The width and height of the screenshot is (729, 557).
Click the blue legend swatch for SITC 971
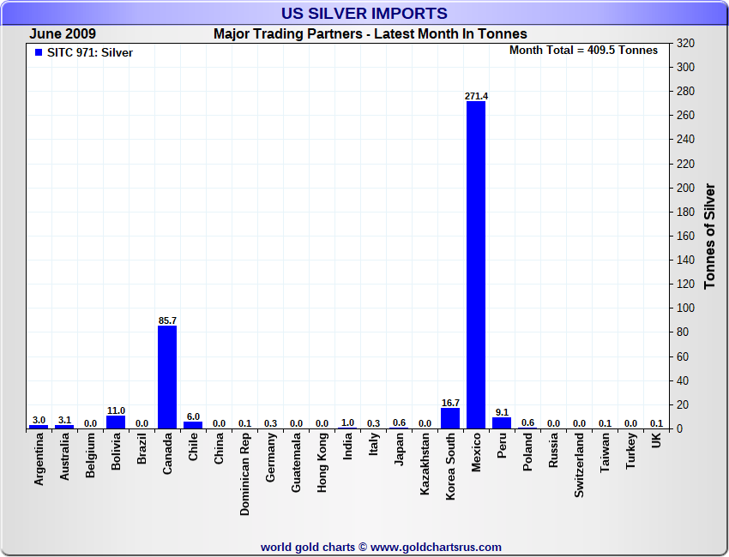[39, 52]
